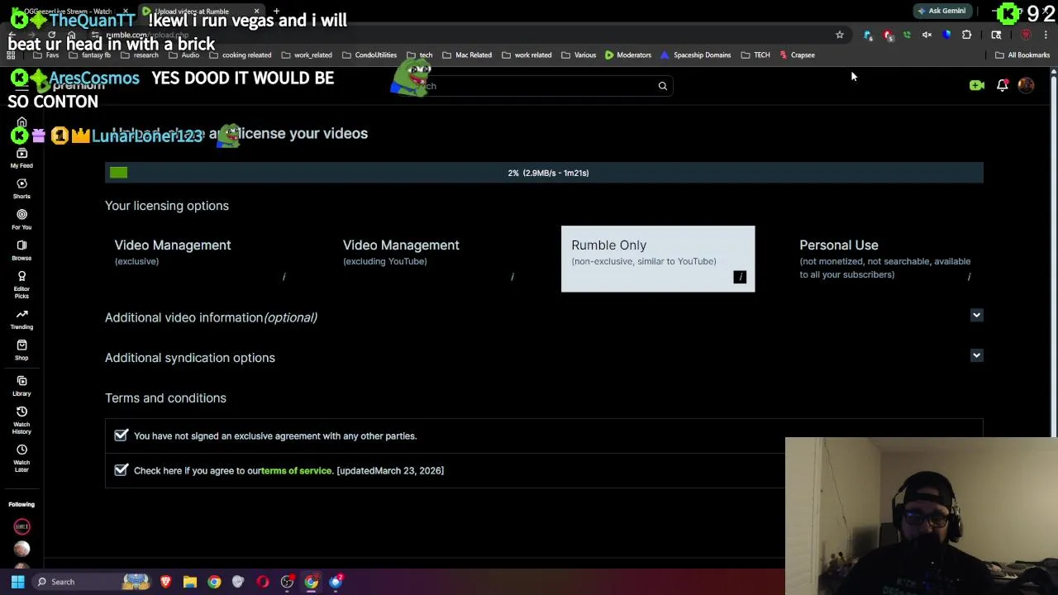Toggle the no exclusive agreement checkbox
Screen dimensions: 1058x595
coord(122,436)
